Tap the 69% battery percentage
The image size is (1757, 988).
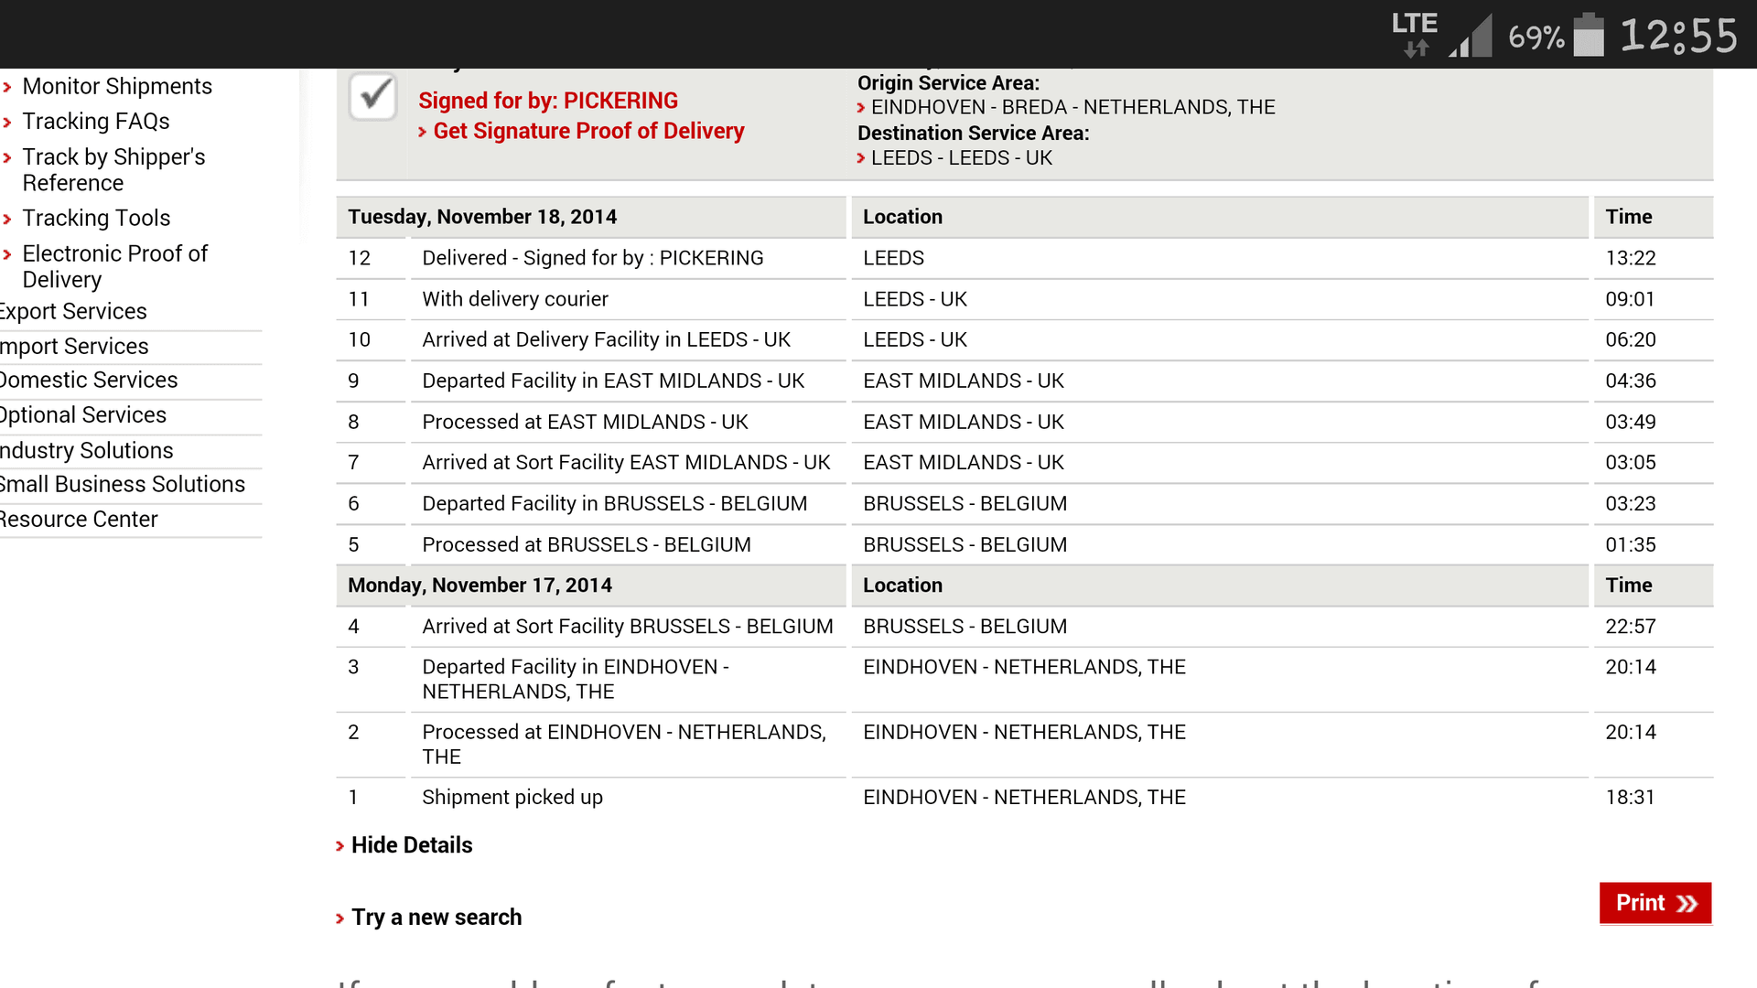(1536, 38)
